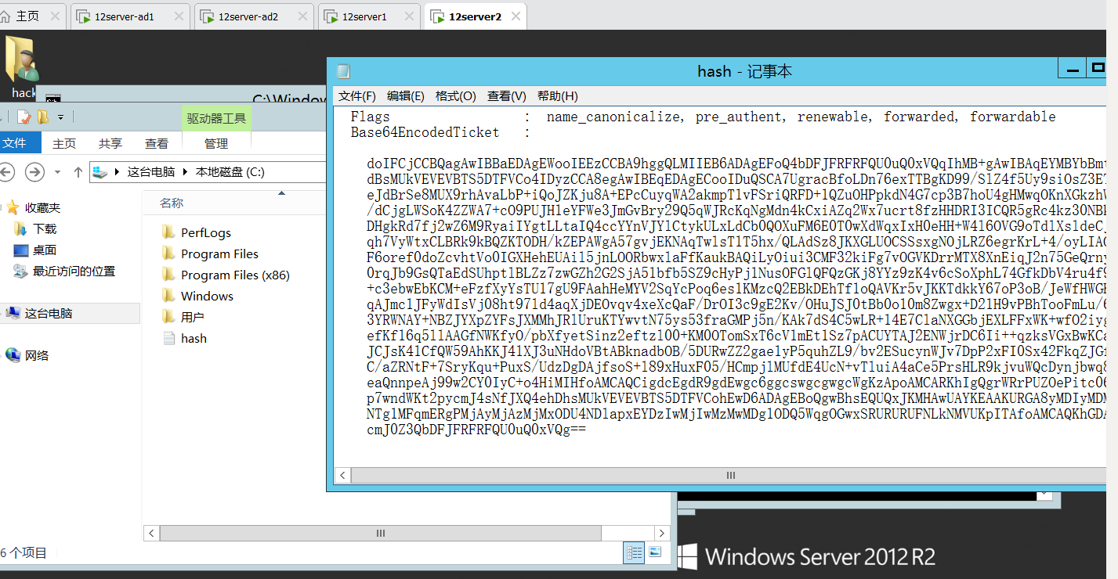
Task: Expand the arrow before 这台电脑 in the address bar
Action: (118, 172)
